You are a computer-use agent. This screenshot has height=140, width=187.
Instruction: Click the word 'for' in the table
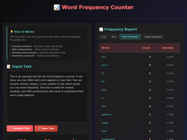pos(103,82)
